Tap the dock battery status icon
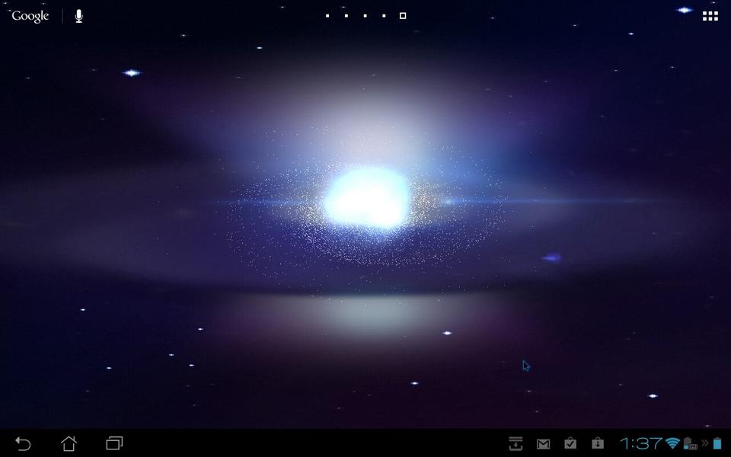Image resolution: width=731 pixels, height=457 pixels. (690, 443)
